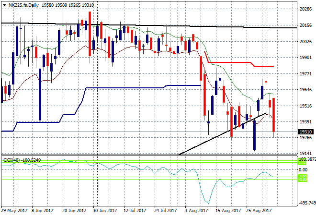Open the triangle menu beside NK225.fs title
Image resolution: width=316 pixels, height=216 pixels.
point(4,5)
